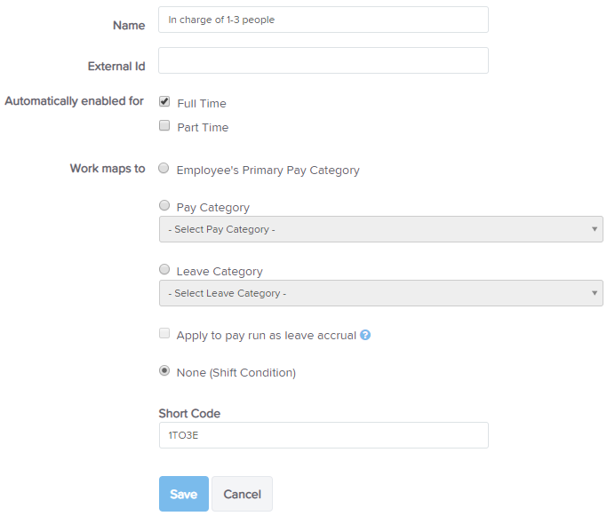Click the Full Time label text

202,104
